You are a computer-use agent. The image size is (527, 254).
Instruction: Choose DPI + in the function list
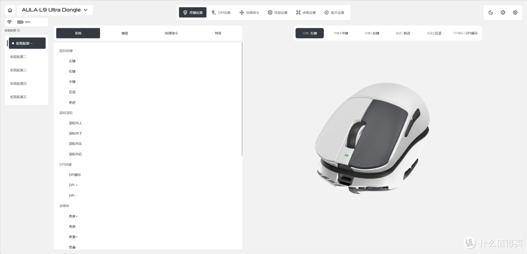(73, 185)
